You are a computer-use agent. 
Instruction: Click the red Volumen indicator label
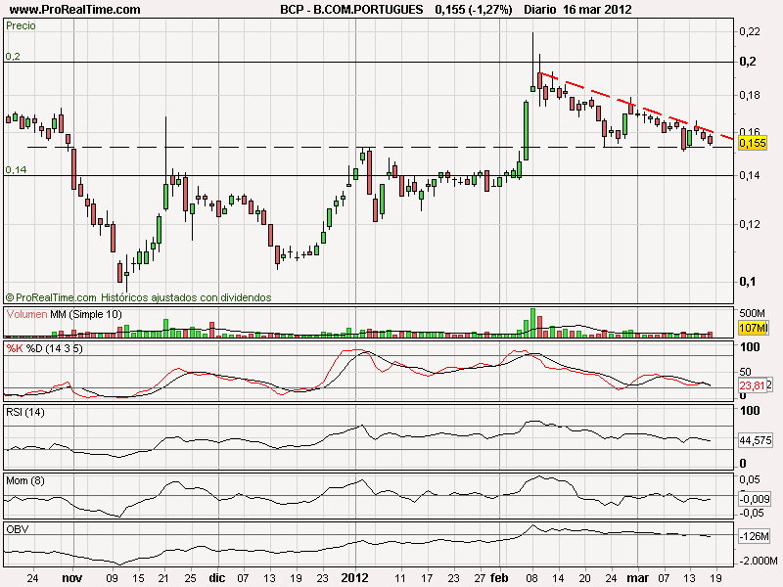(x=27, y=314)
